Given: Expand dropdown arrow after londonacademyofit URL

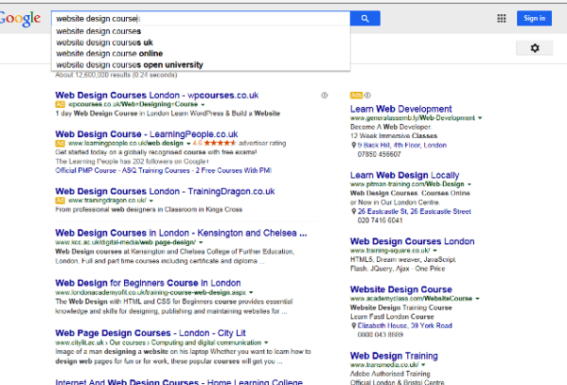Looking at the screenshot, I should (x=251, y=293).
